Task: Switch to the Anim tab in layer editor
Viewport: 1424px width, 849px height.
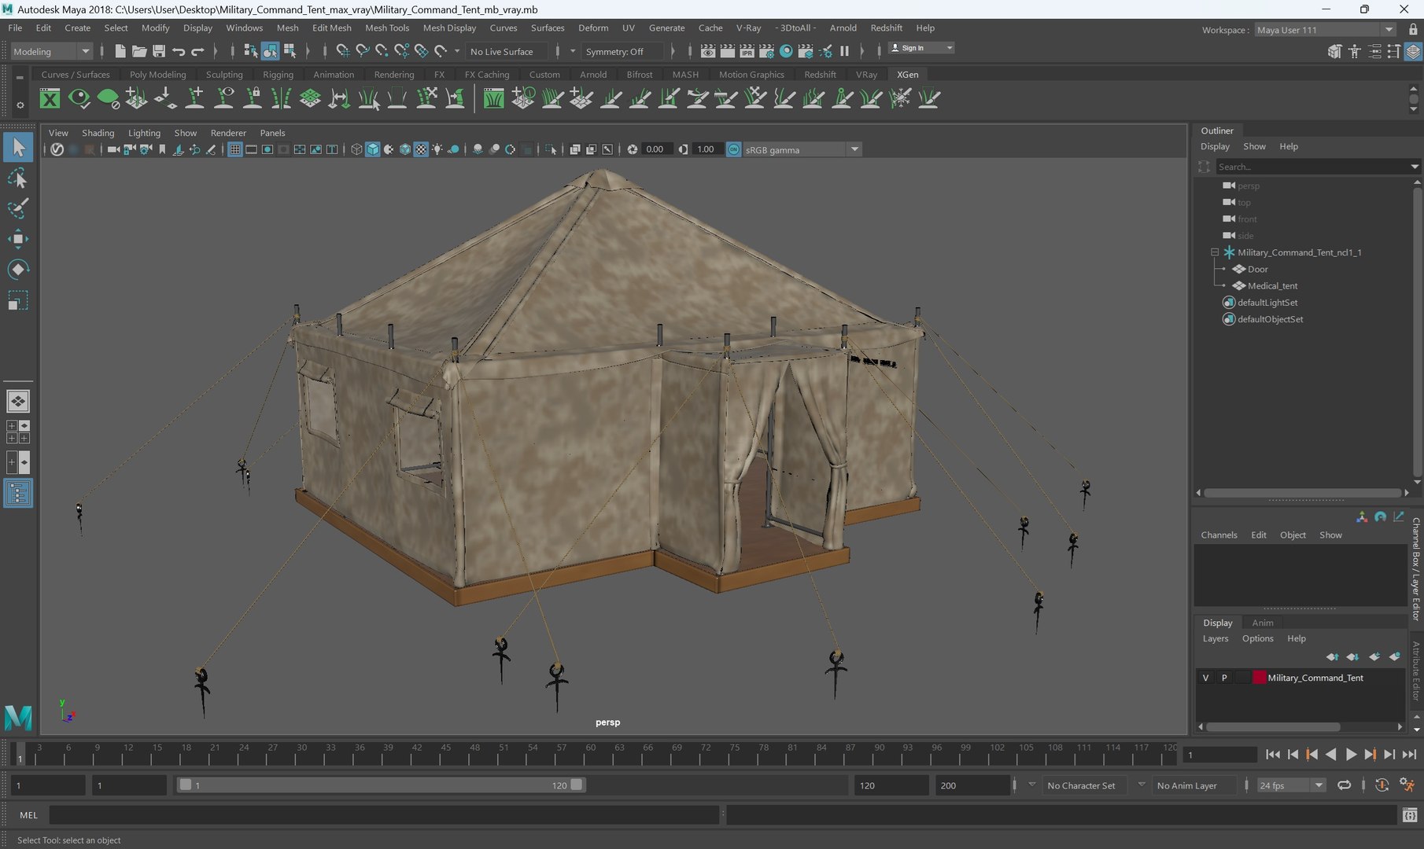Action: click(1262, 623)
